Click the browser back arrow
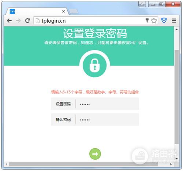This screenshot has width=183, height=171. pyautogui.click(x=10, y=21)
